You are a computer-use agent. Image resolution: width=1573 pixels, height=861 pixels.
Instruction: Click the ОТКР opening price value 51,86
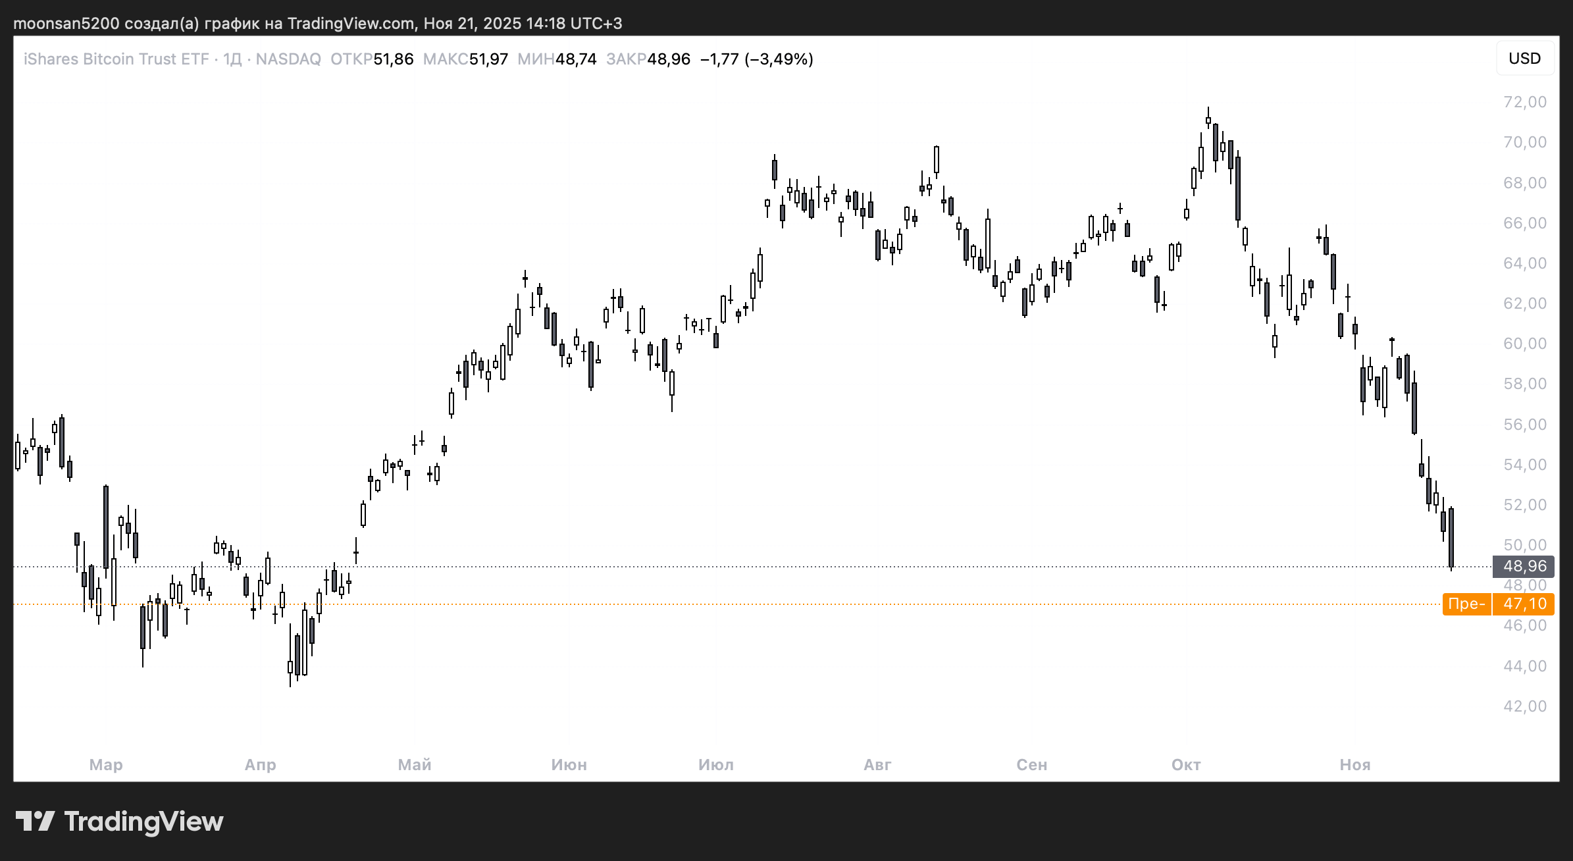coord(393,59)
